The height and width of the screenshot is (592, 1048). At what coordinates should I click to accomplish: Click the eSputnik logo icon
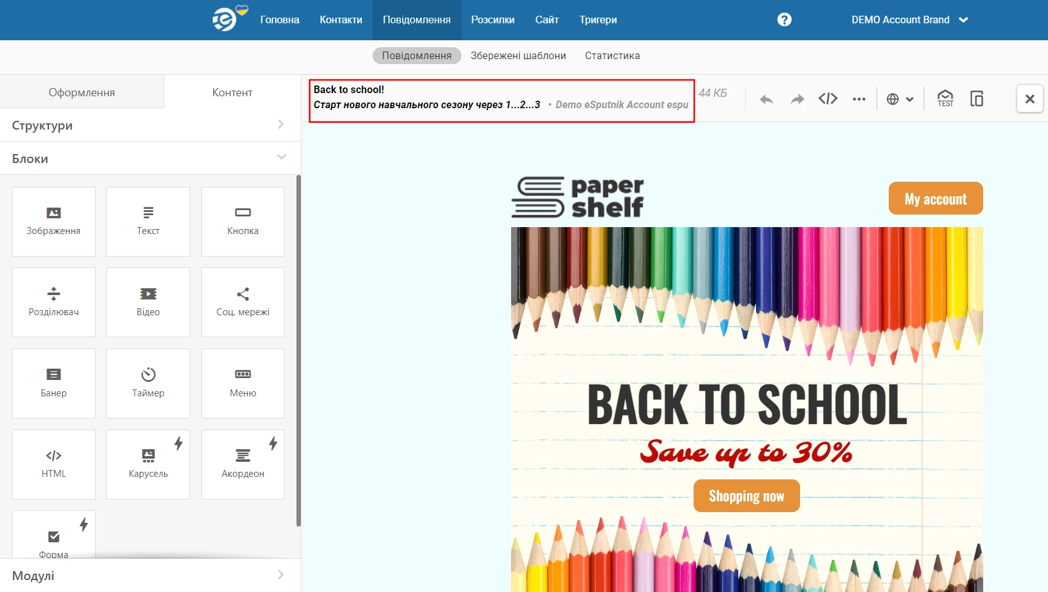225,19
